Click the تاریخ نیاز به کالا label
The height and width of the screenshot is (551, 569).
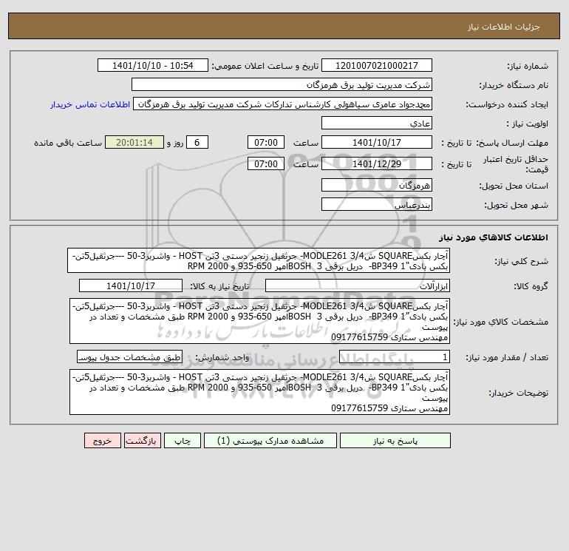pyautogui.click(x=220, y=286)
